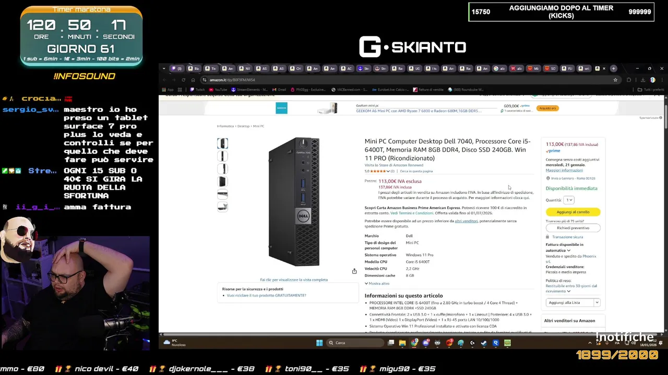Click the altri venditori link
The height and width of the screenshot is (375, 668).
466,221
